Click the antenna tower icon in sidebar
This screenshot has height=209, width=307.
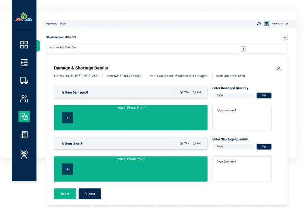coord(24,154)
